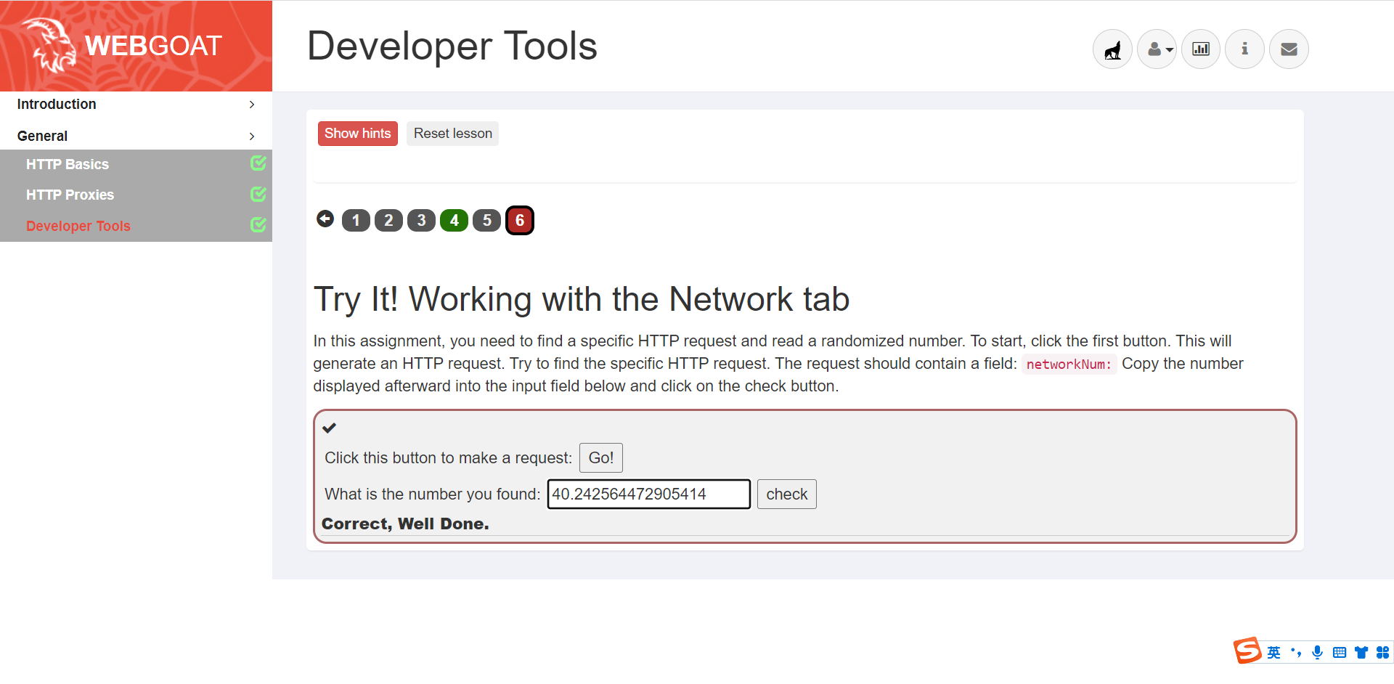
Task: Click the HTTP Proxies completed checkmark
Action: 258,194
